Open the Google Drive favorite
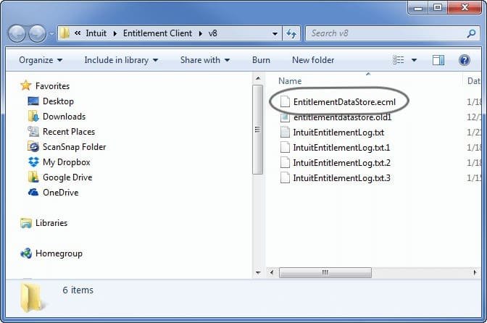 [x=67, y=177]
